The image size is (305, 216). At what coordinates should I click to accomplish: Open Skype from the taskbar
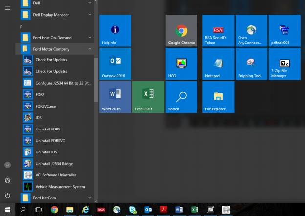(x=132, y=210)
